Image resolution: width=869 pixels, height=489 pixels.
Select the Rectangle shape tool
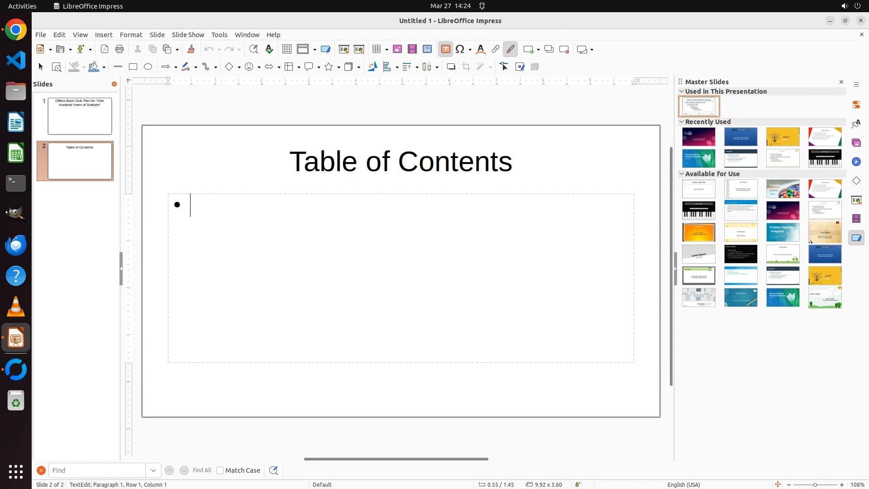[133, 67]
